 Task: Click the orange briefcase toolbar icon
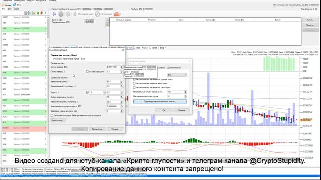pos(117,14)
